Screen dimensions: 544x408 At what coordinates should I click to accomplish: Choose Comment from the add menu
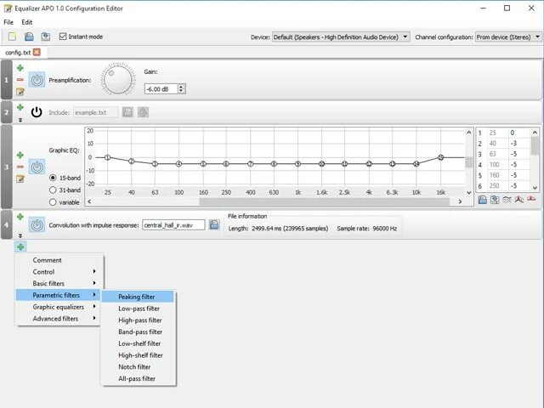[x=58, y=260]
